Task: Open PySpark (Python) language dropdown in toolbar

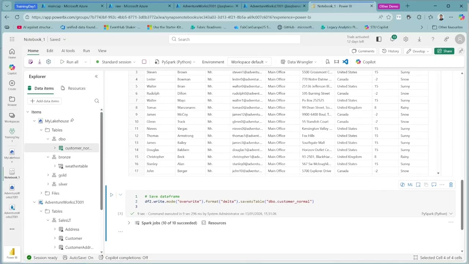Action: [x=175, y=62]
